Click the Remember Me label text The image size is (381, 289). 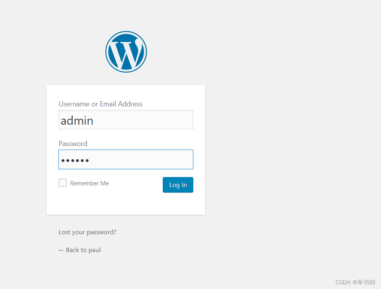point(89,183)
